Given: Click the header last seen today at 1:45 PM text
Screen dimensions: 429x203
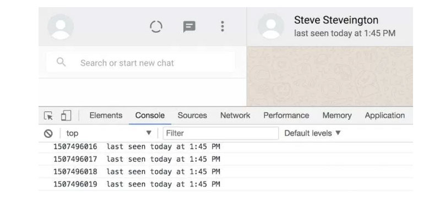Looking at the screenshot, I should point(345,33).
